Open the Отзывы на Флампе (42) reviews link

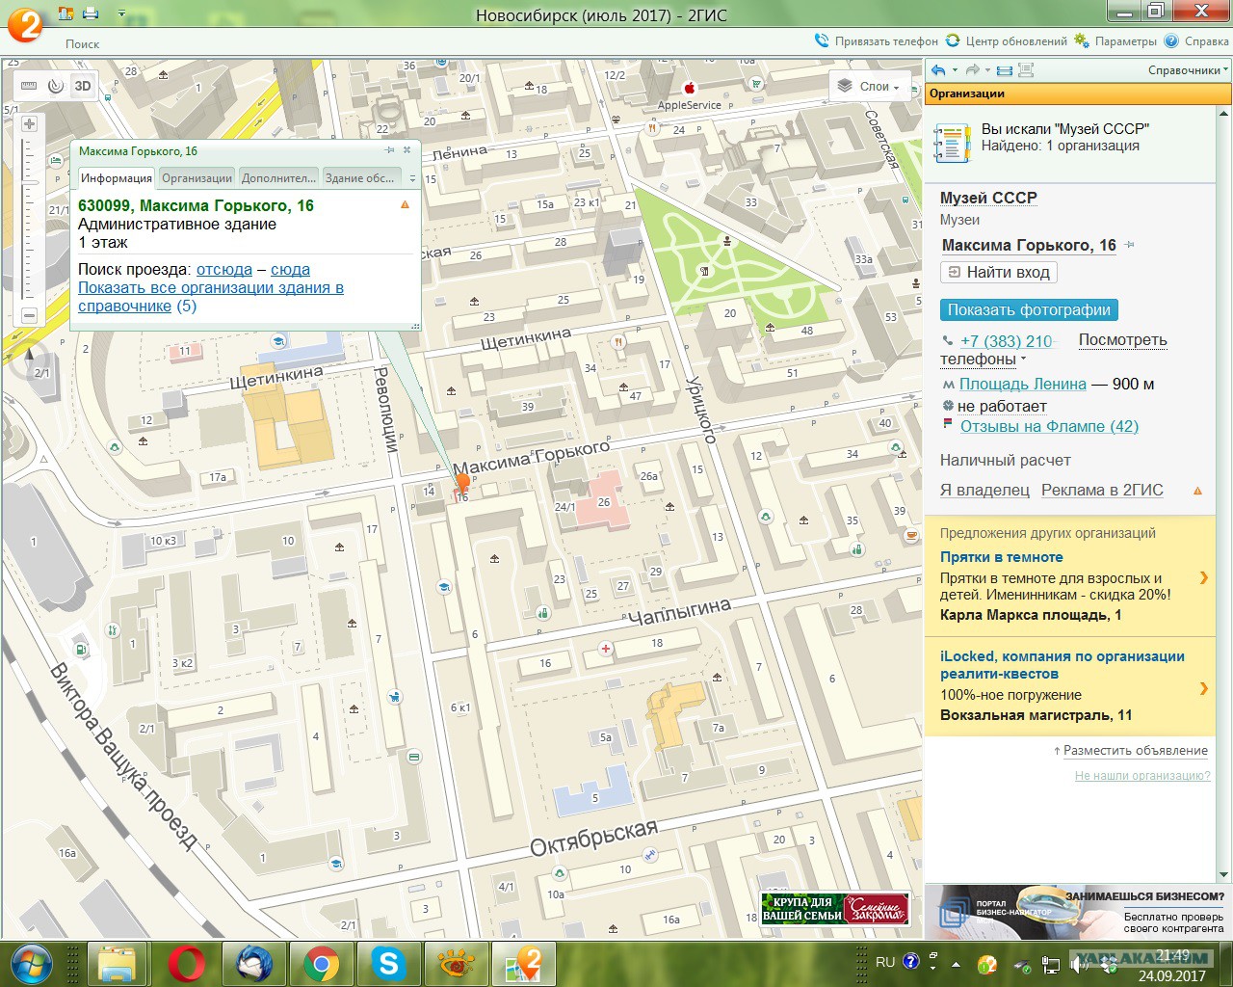[x=1049, y=426]
